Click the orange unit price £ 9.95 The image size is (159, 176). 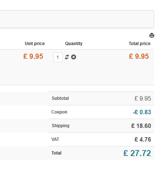pos(33,56)
